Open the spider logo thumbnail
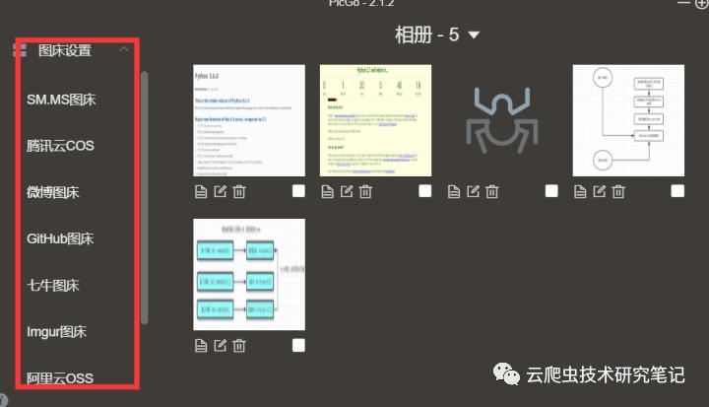Image resolution: width=709 pixels, height=407 pixels. tap(502, 120)
